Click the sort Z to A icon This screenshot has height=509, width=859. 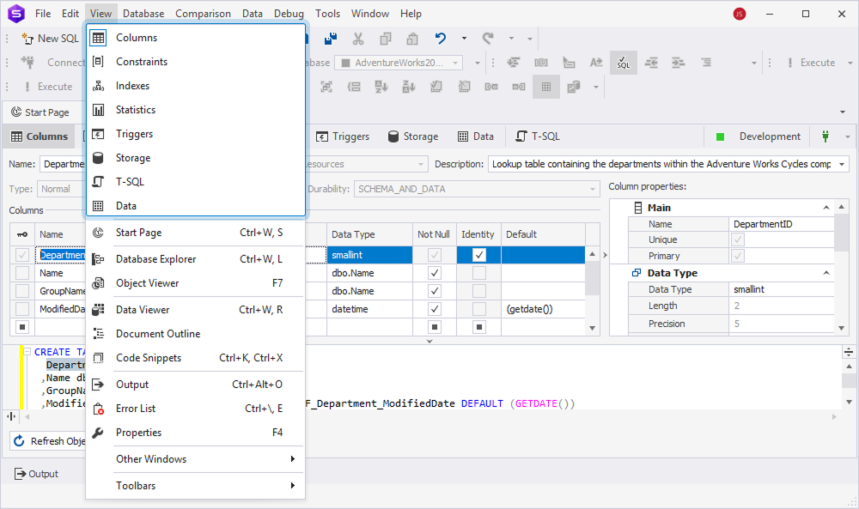click(409, 87)
